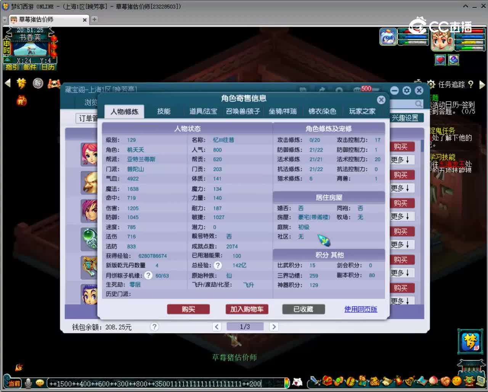The height and width of the screenshot is (392, 488).
Task: Switch to the 坐骑/祥瑞 tab
Action: coord(283,111)
